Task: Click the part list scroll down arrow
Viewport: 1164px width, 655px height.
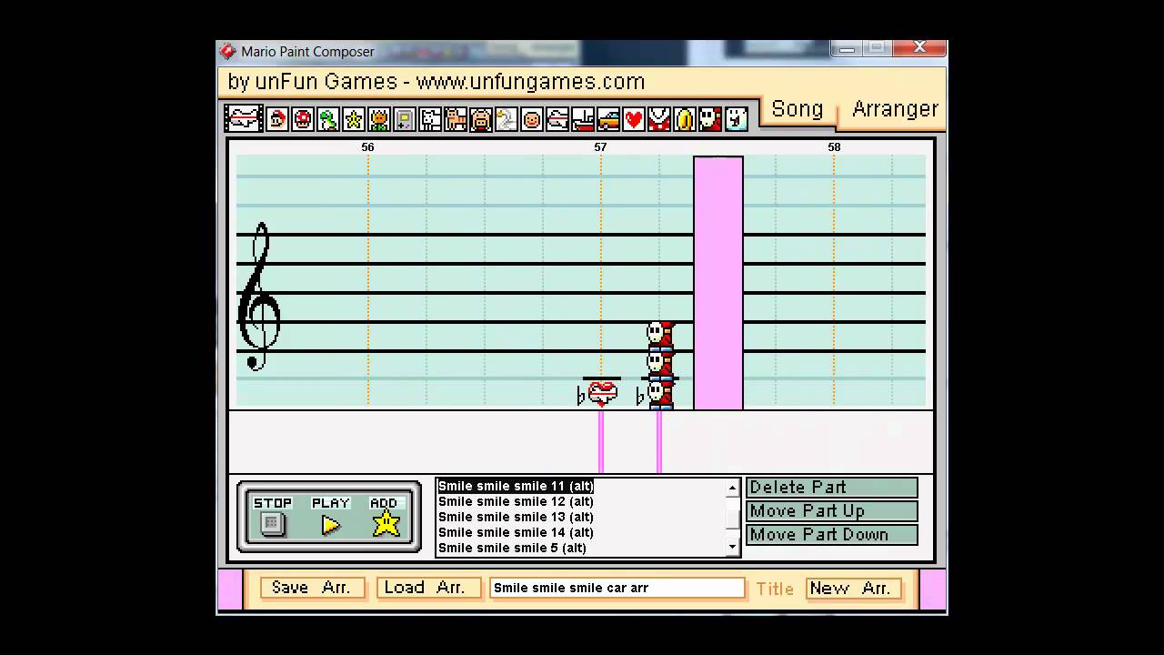Action: click(x=732, y=547)
